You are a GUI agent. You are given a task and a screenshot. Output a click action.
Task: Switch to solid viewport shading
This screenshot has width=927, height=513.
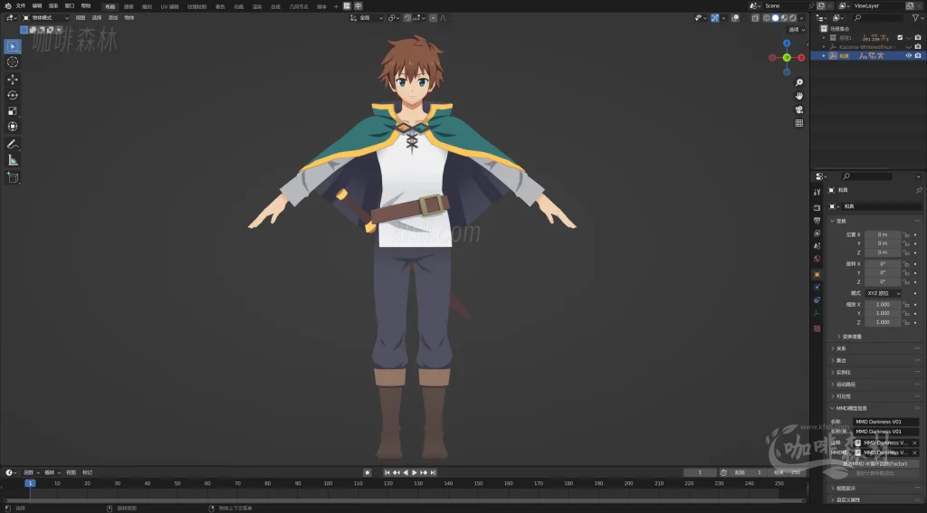point(776,18)
